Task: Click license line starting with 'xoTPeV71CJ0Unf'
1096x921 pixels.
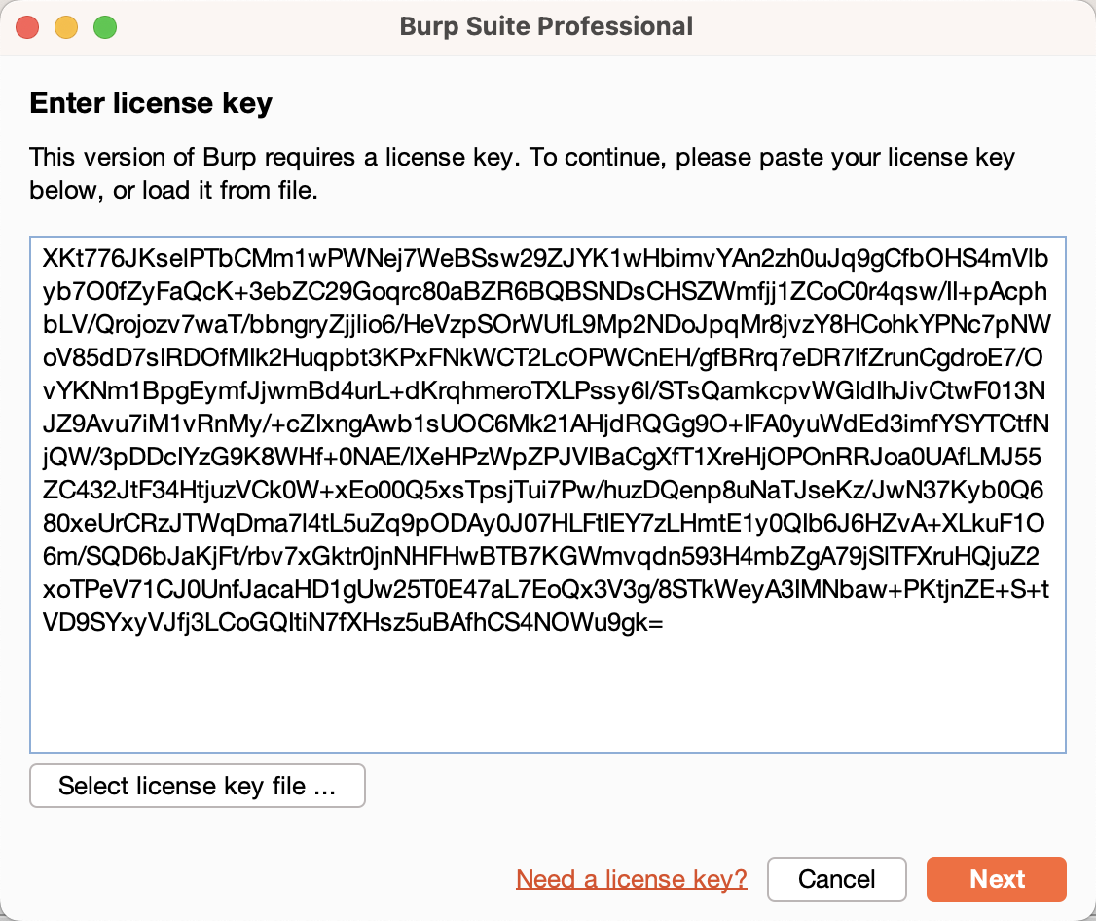Action: pyautogui.click(x=546, y=589)
